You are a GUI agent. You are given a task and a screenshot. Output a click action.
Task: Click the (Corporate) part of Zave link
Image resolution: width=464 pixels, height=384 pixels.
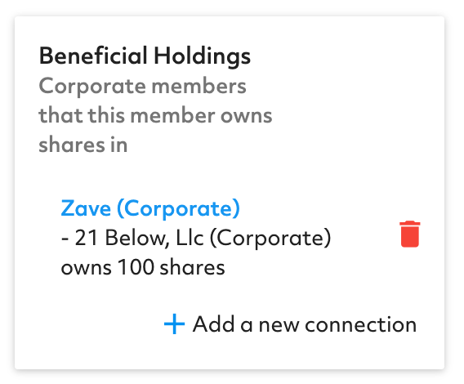pos(178,208)
